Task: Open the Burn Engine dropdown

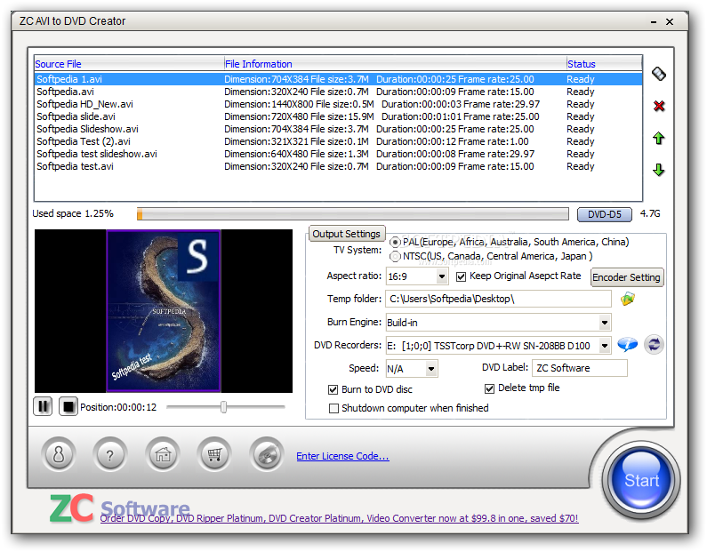Action: click(x=604, y=323)
